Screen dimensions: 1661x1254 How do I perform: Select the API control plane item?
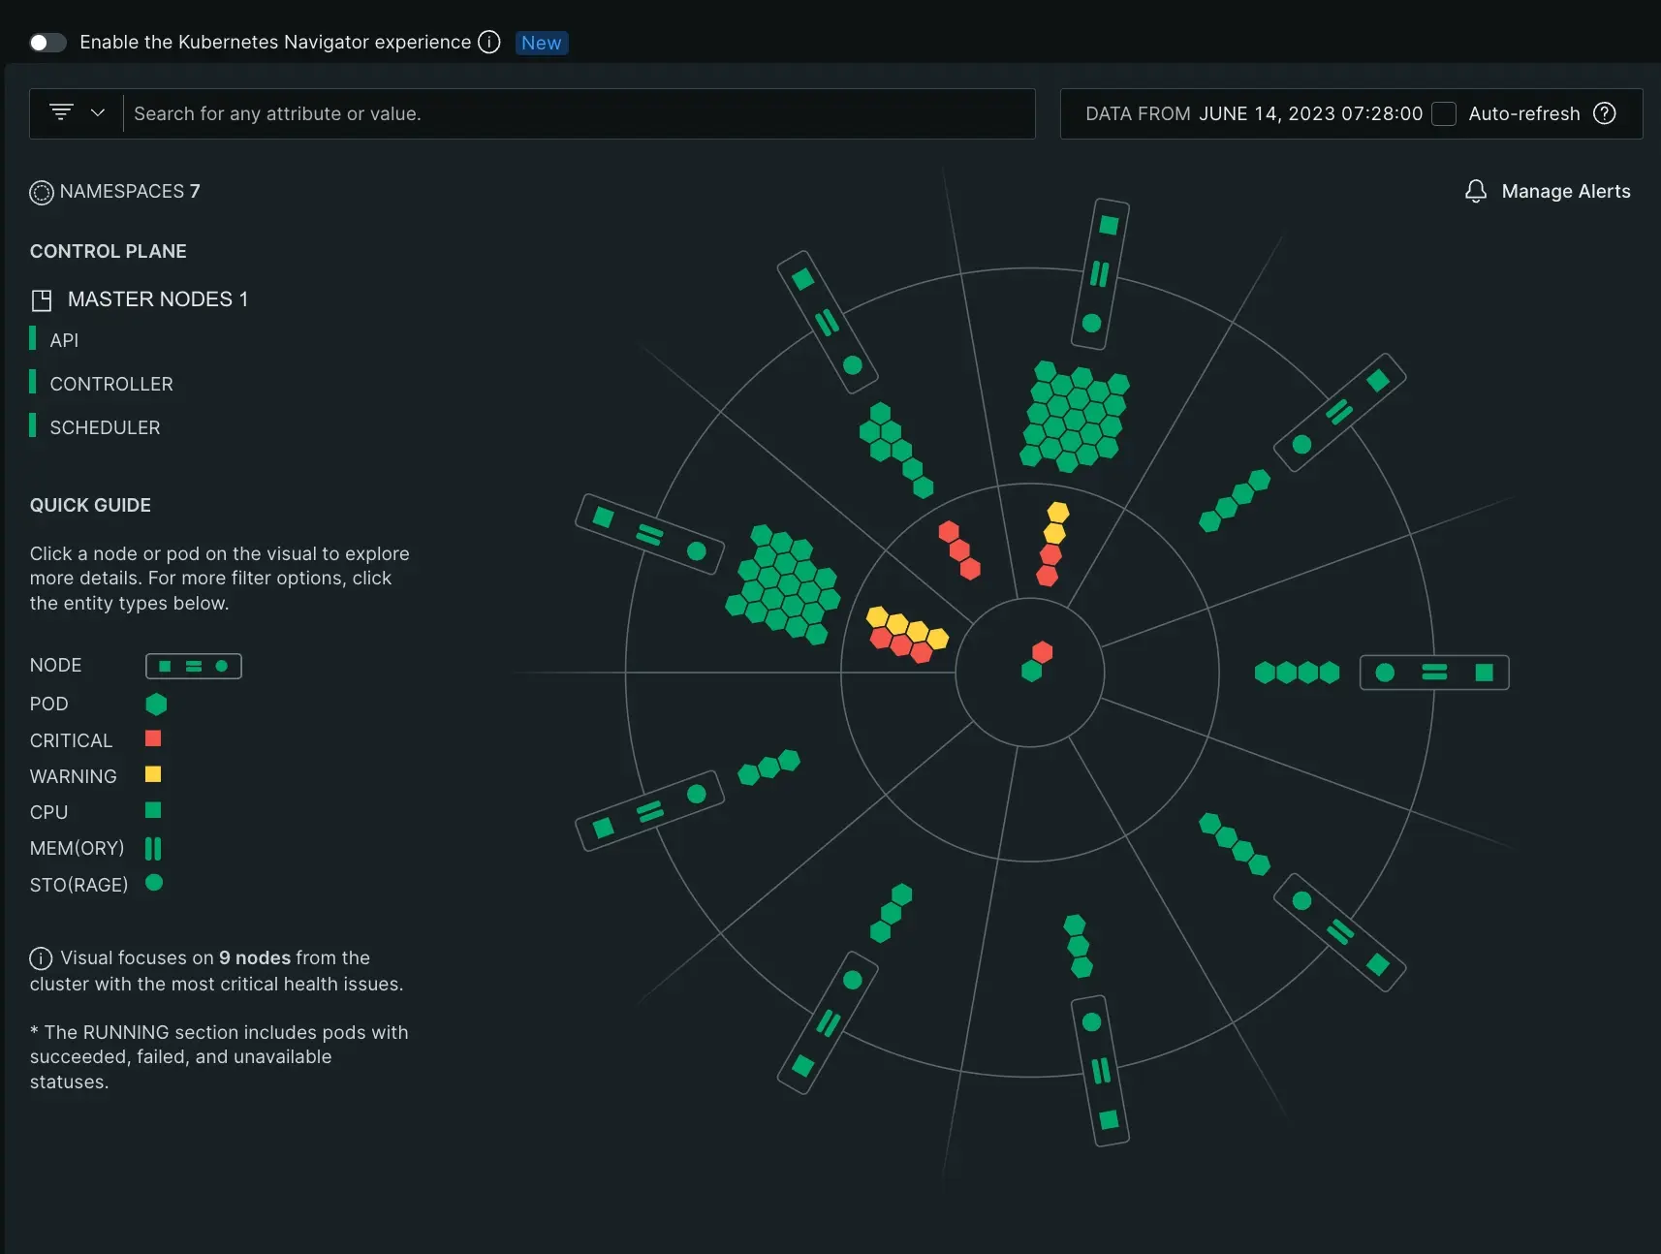(x=64, y=340)
